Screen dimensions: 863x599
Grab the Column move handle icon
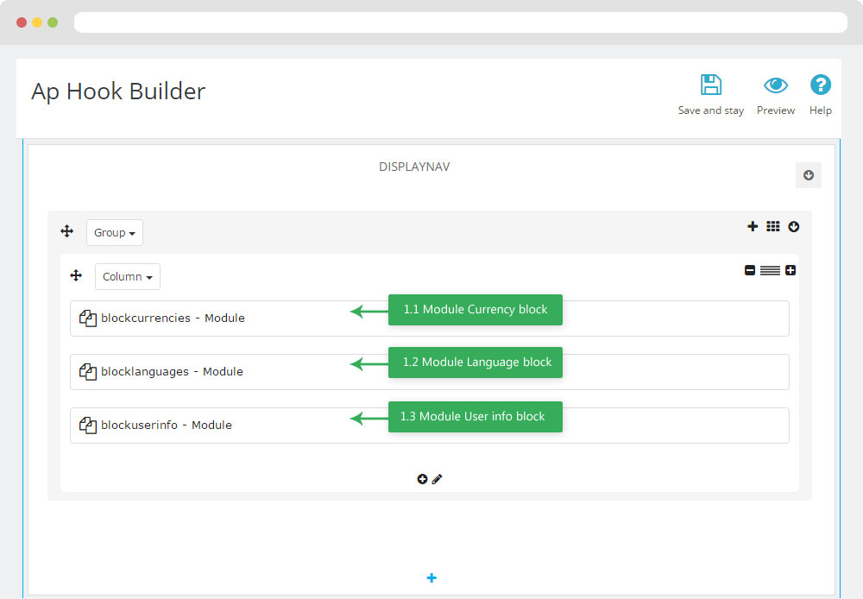click(76, 275)
